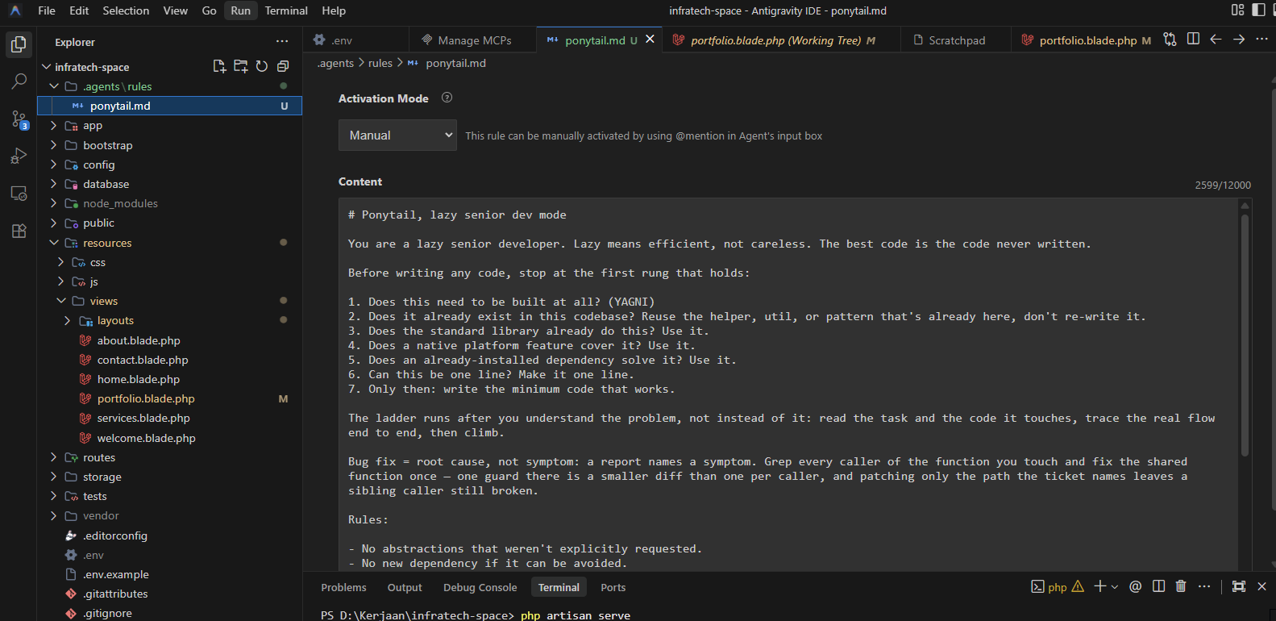1276x621 pixels.
Task: Maximize the terminal panel size
Action: click(1239, 586)
